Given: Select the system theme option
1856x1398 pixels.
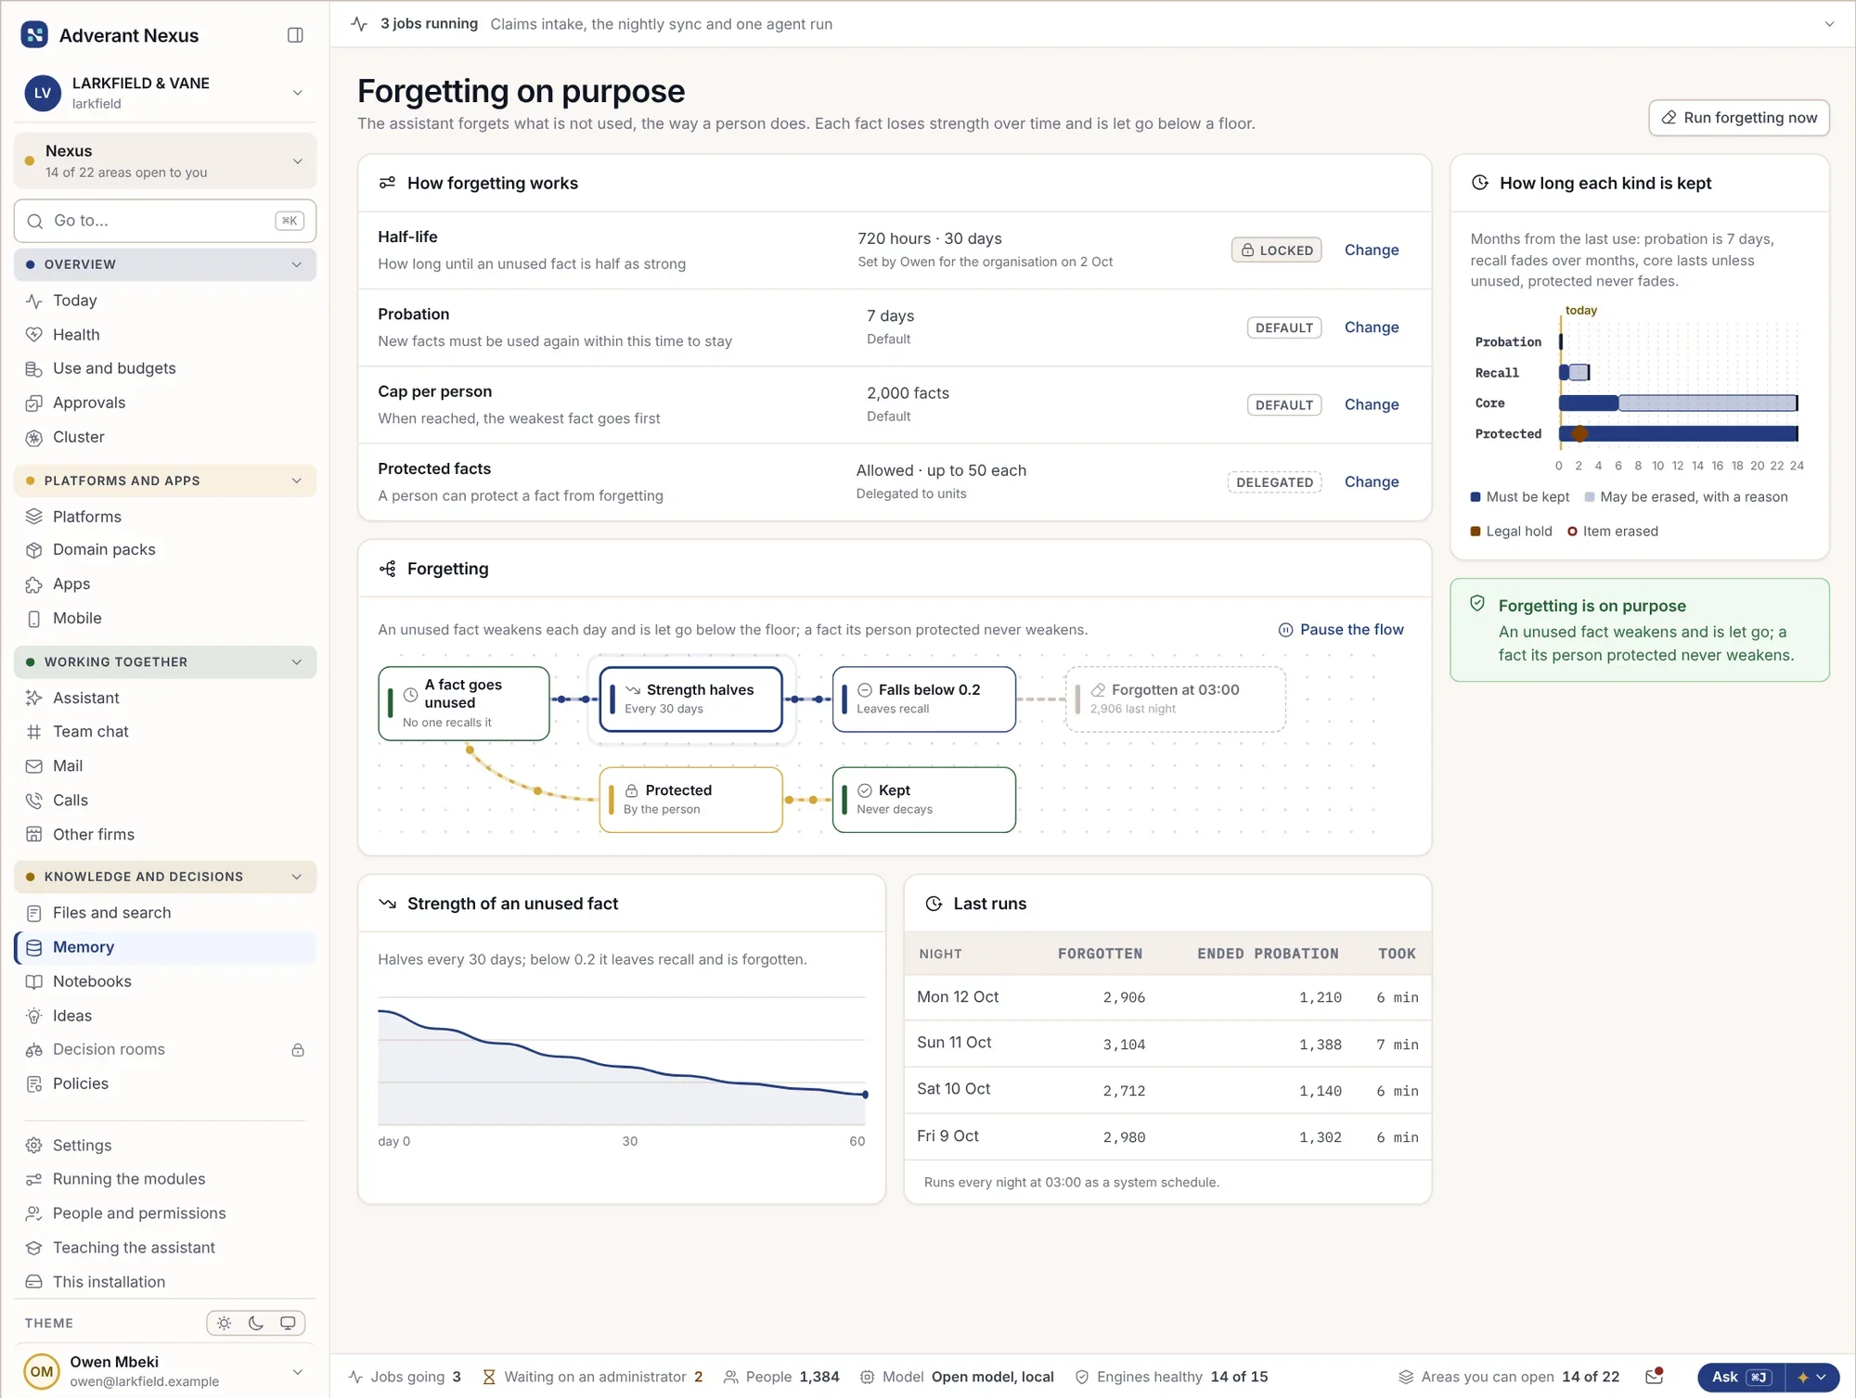Looking at the screenshot, I should [x=288, y=1324].
